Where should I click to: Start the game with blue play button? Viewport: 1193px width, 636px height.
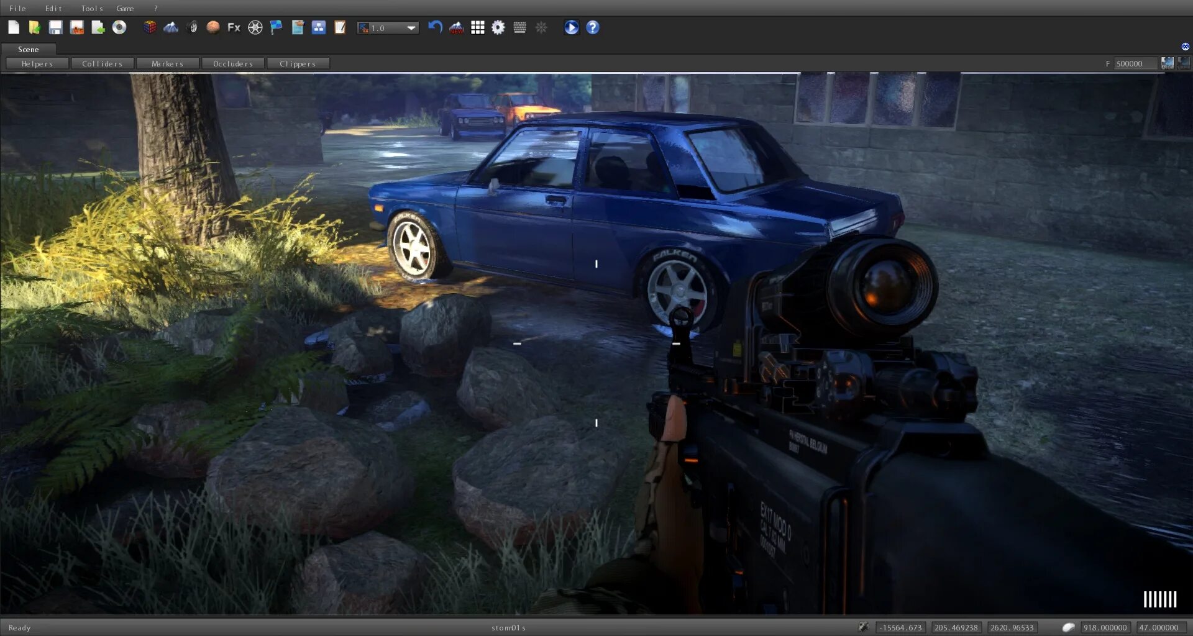(x=572, y=27)
